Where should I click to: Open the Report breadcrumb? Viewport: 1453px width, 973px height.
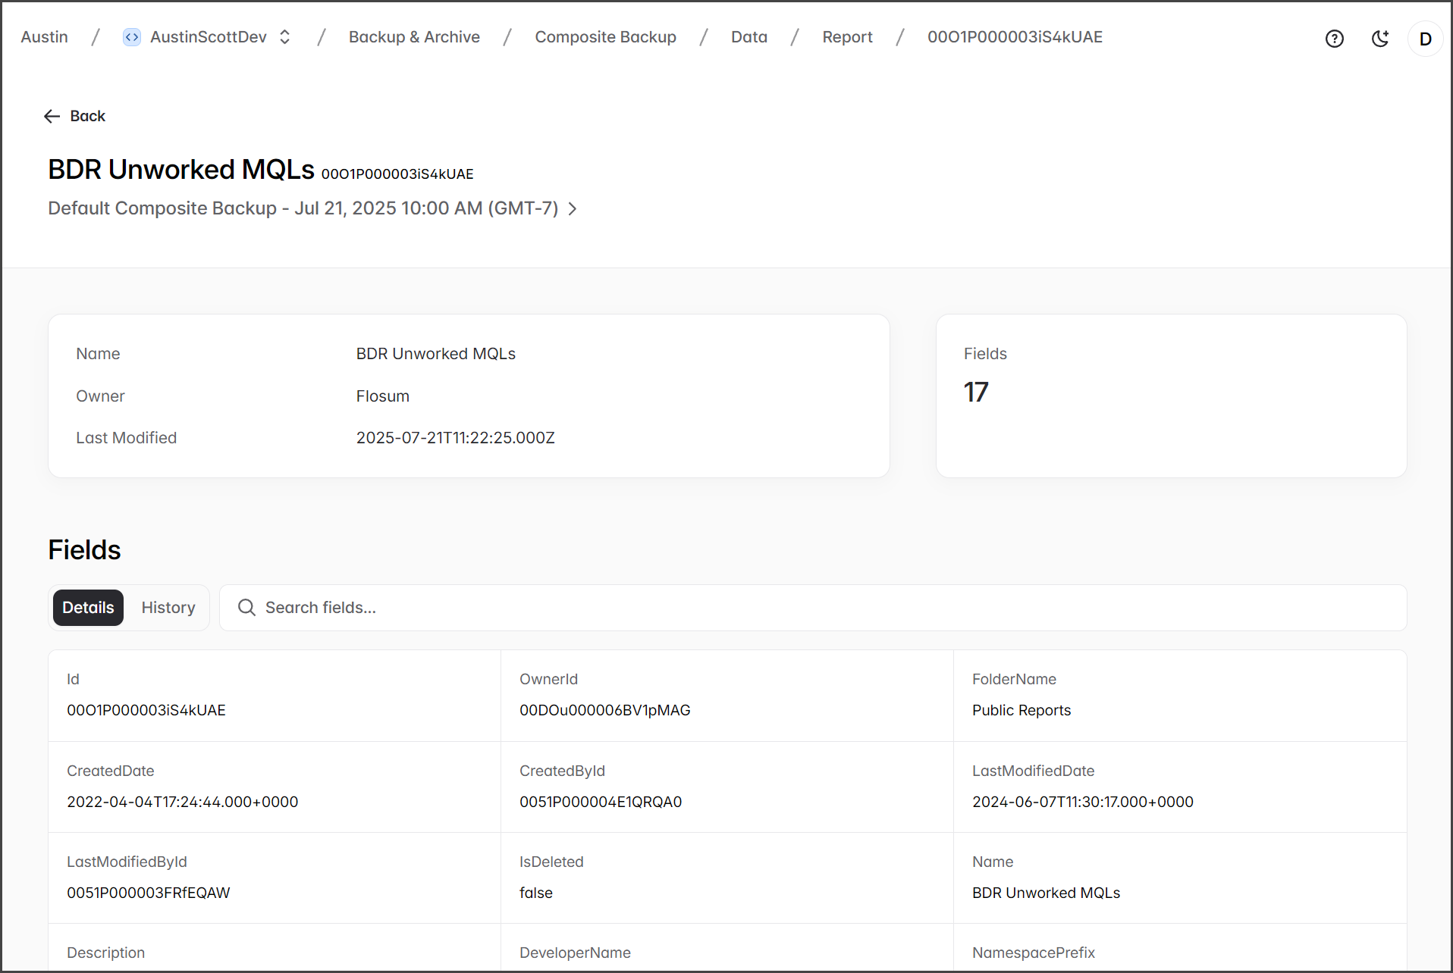tap(847, 37)
